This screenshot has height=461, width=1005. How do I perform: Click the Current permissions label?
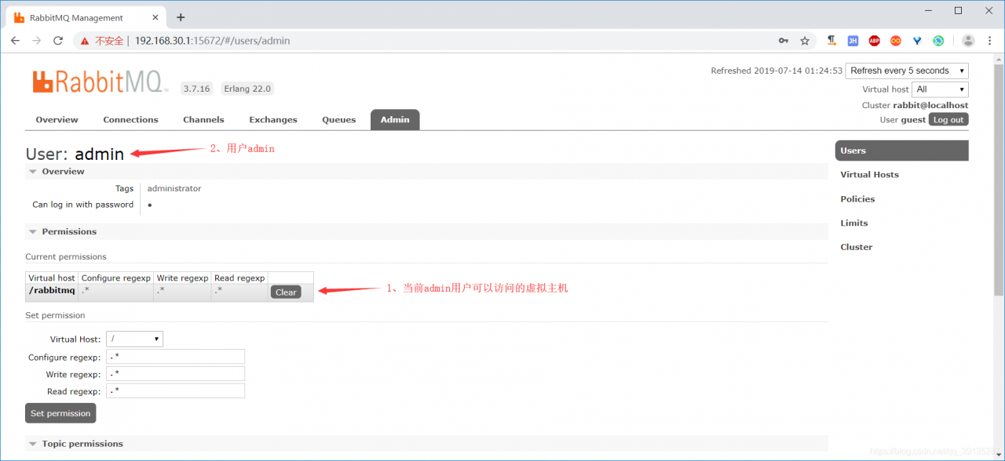(x=66, y=257)
